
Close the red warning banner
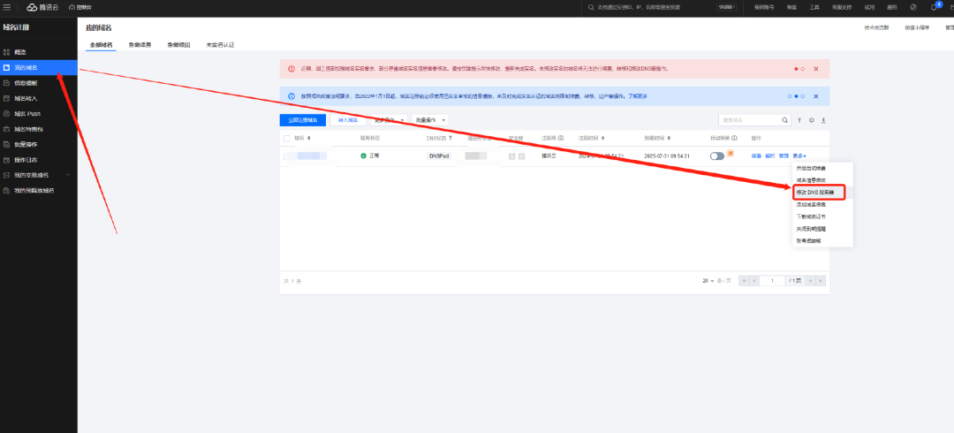coord(816,68)
